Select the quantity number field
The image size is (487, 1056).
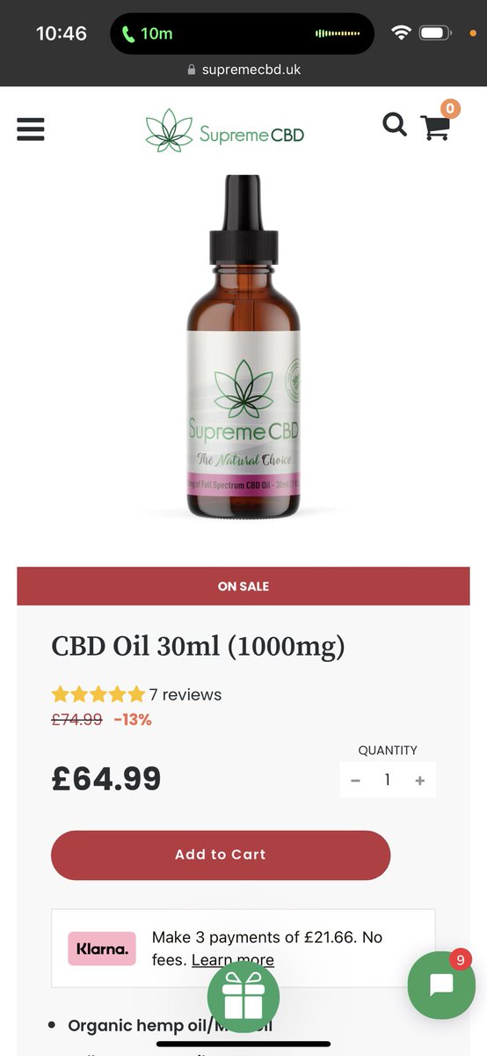tap(387, 781)
